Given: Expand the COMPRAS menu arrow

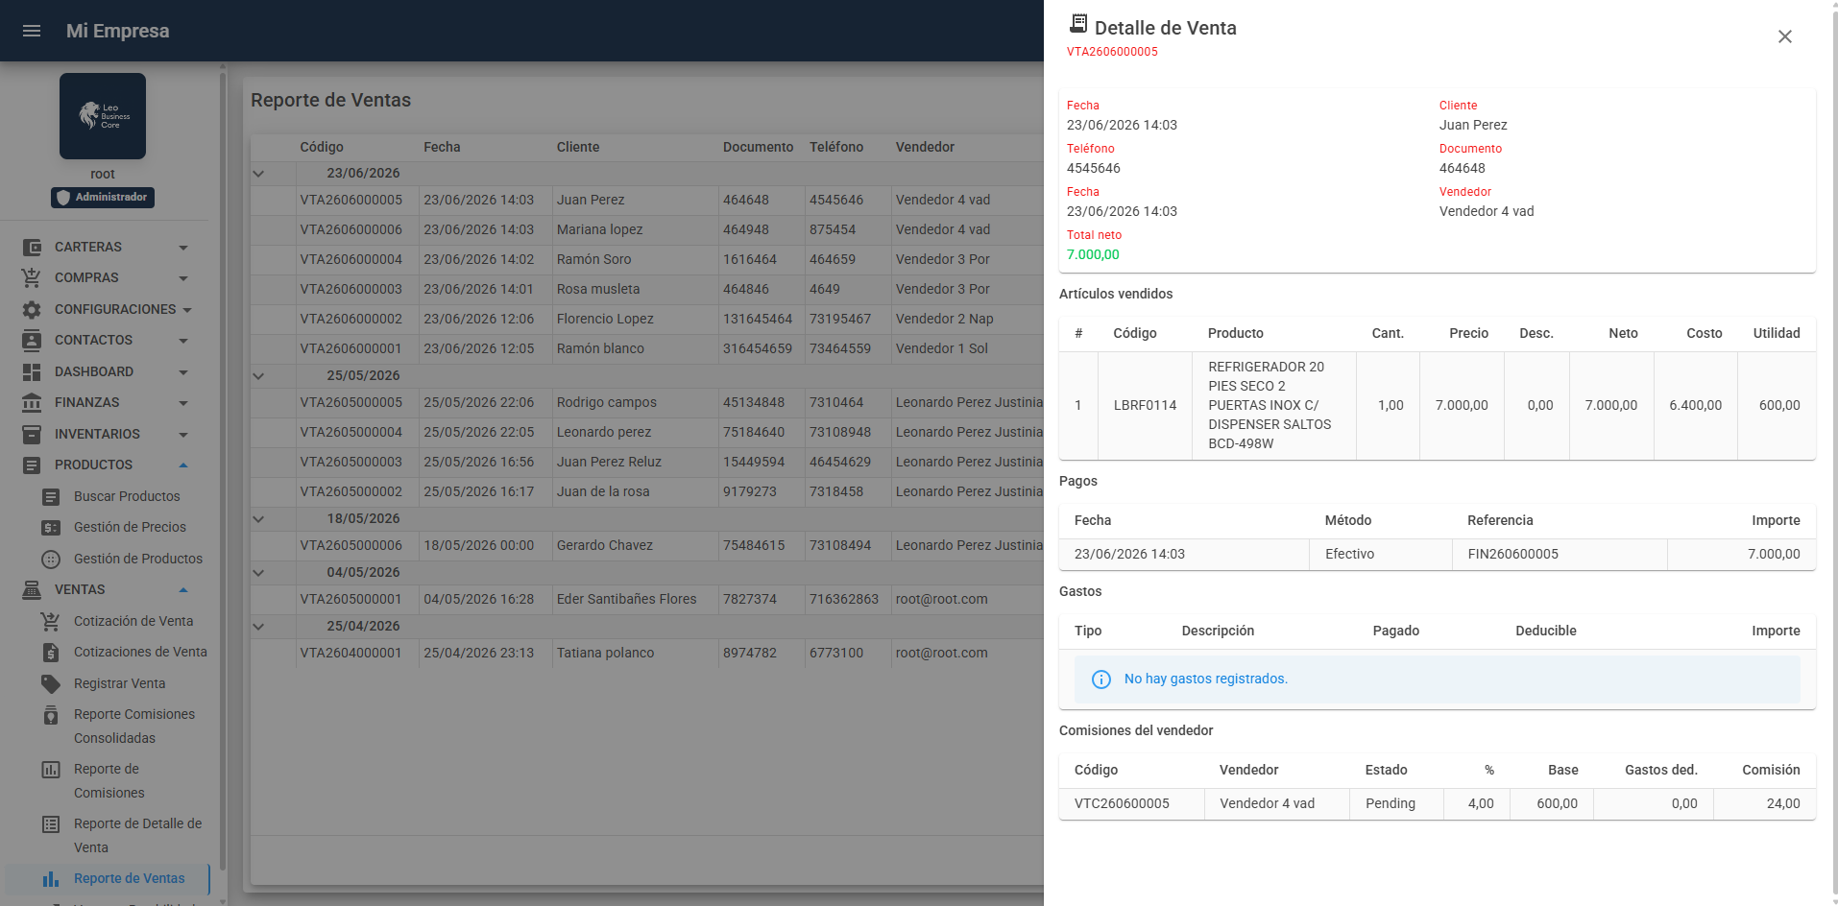Looking at the screenshot, I should pos(183,278).
